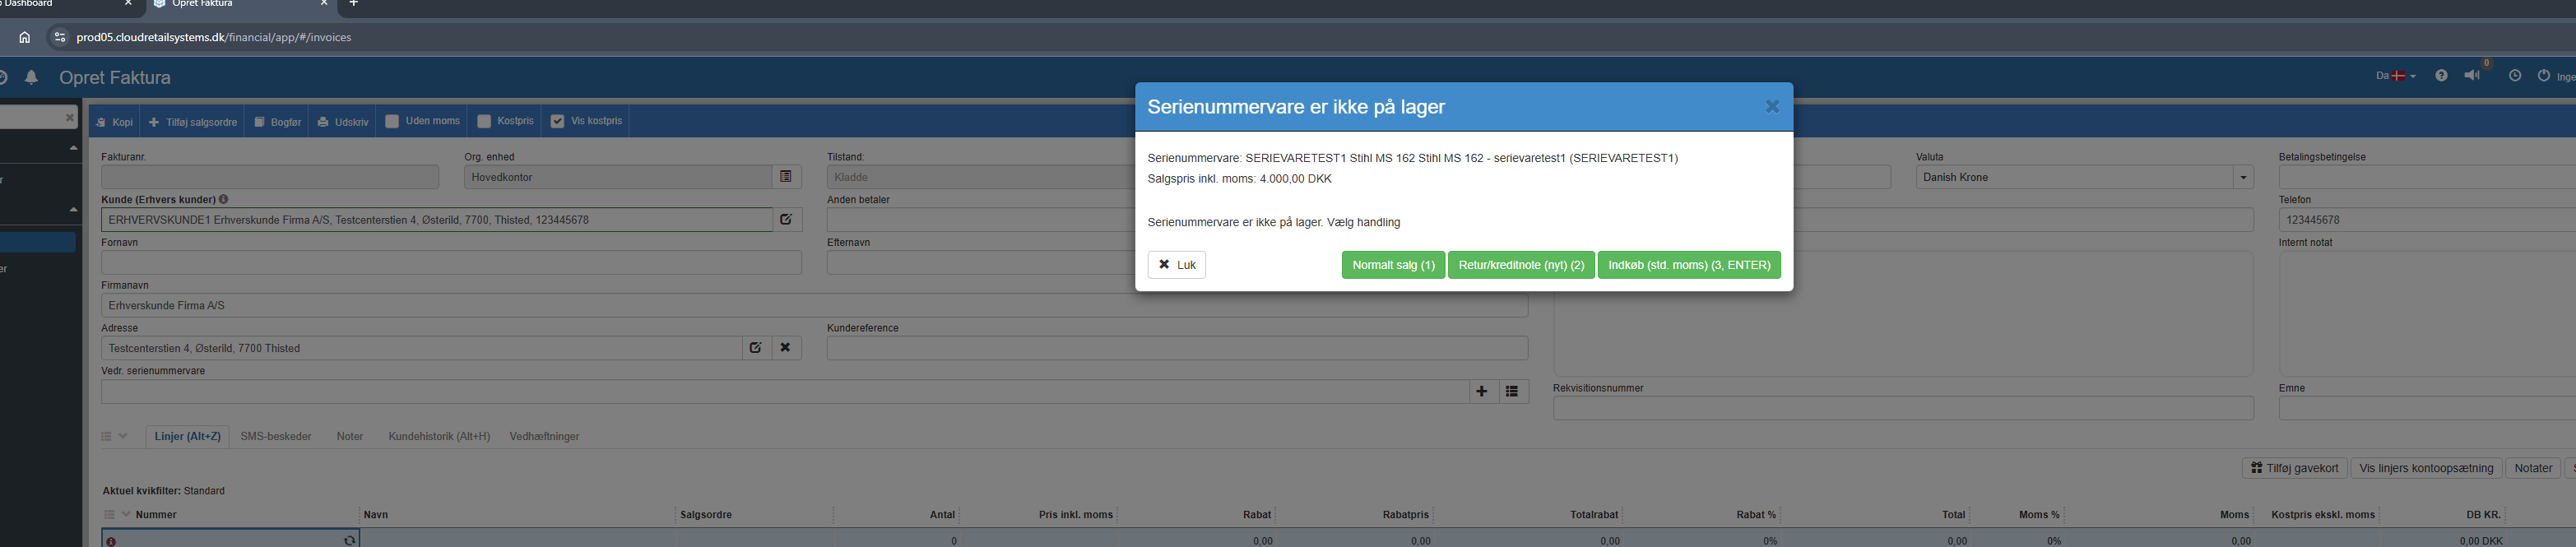Click the Vedr. serienummervare input field
Screen dimensions: 2576x547
[x=784, y=391]
